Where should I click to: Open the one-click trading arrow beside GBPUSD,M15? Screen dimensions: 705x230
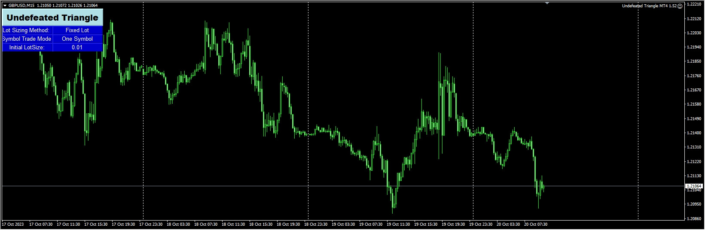(5, 6)
